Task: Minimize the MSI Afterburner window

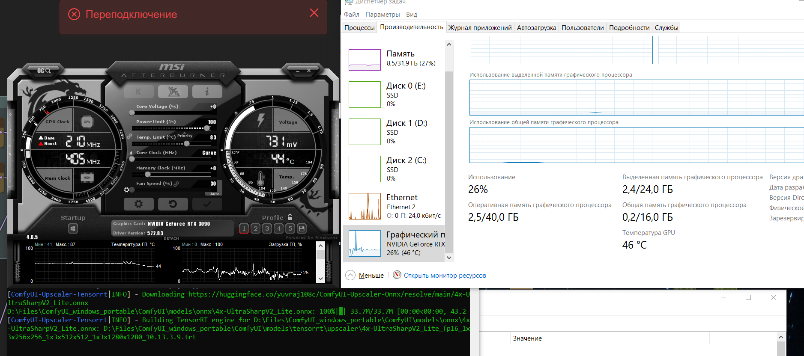Action: (298, 71)
